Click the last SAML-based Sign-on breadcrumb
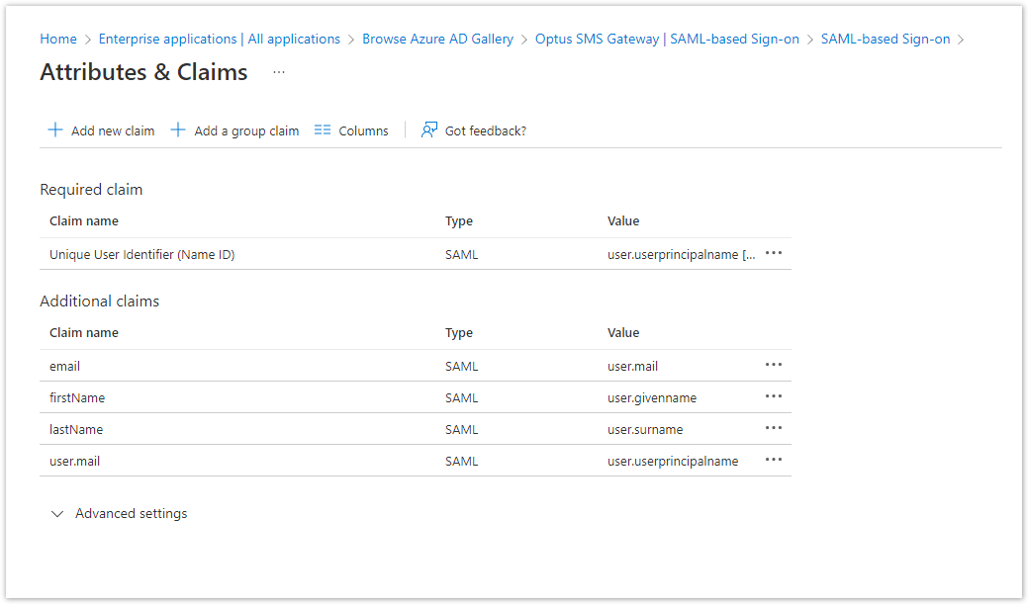 pos(885,40)
